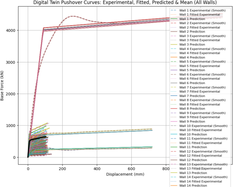
Task: Click the '800' tick on the x-axis
Action: coord(166,169)
